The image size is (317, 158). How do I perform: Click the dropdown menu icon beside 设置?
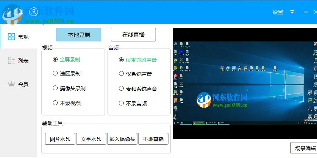(x=292, y=12)
